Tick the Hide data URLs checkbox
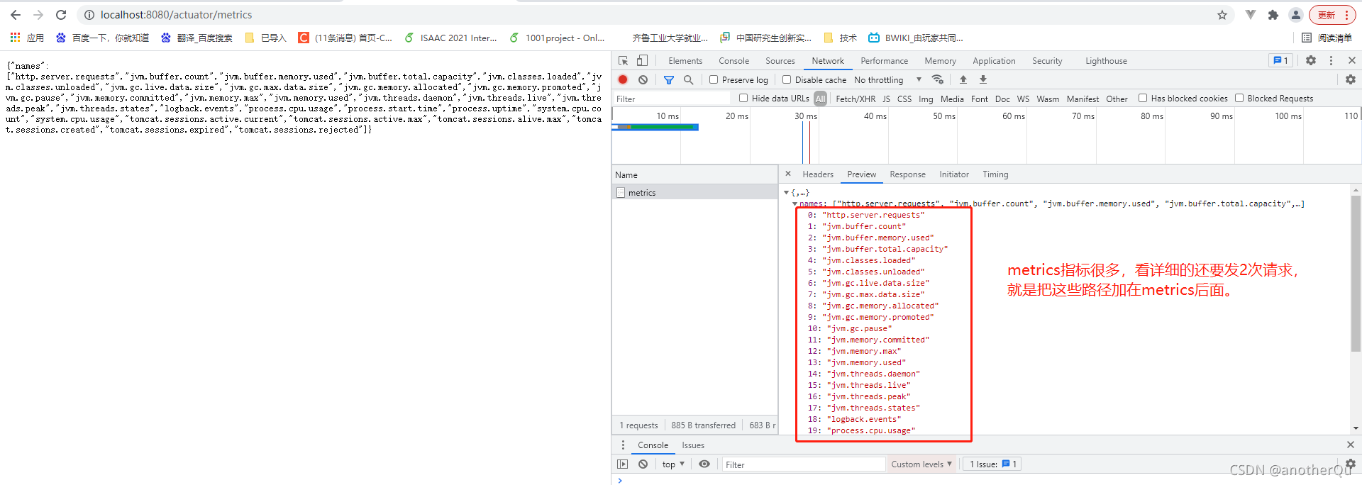This screenshot has width=1362, height=485. pyautogui.click(x=743, y=99)
